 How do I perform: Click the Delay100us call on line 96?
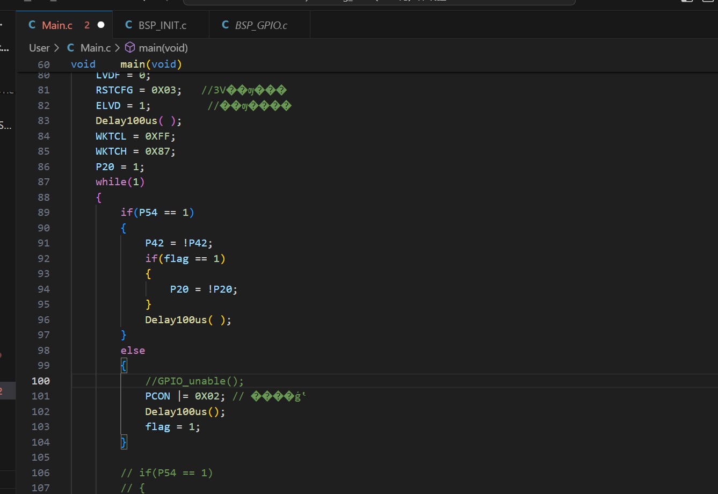188,319
